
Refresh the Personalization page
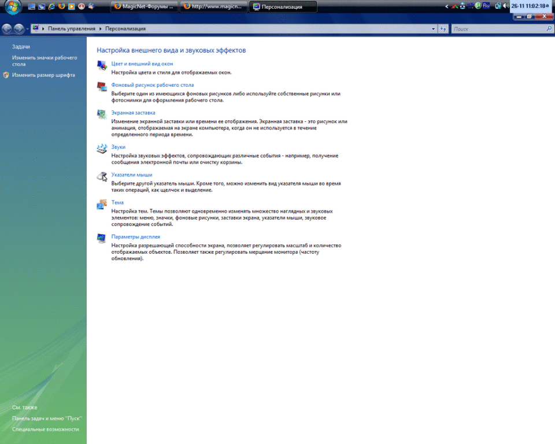[443, 29]
